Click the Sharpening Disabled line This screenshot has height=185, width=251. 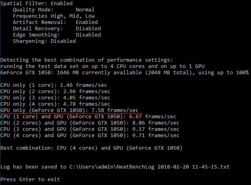(x=44, y=41)
